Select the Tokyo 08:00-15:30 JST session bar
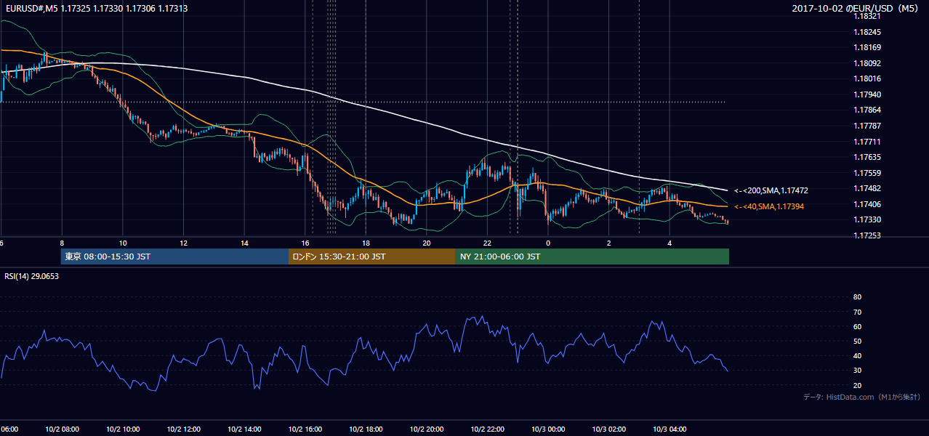This screenshot has width=929, height=436. (174, 257)
